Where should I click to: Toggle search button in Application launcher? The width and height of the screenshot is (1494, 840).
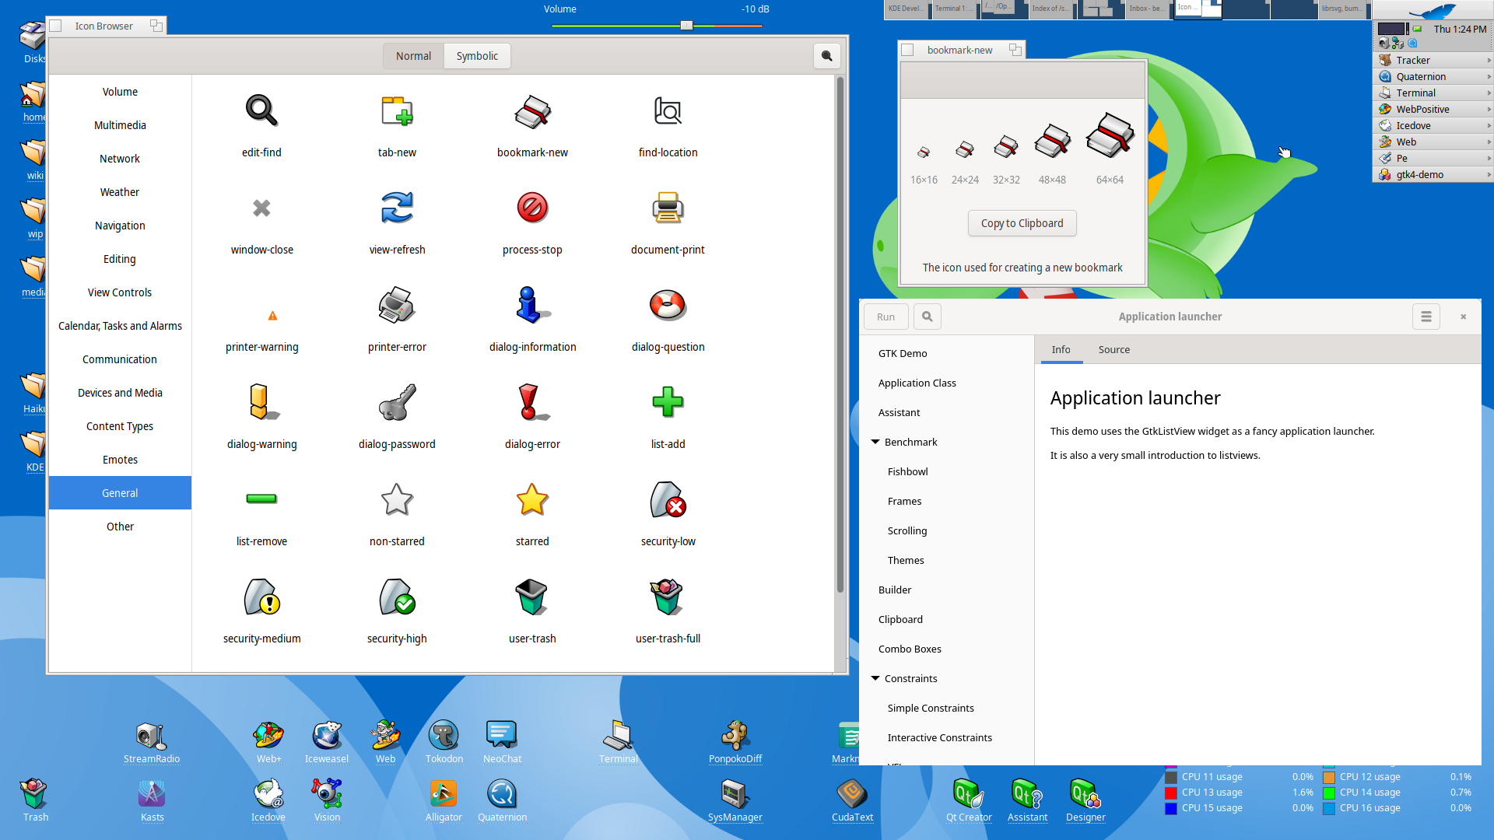pyautogui.click(x=927, y=317)
